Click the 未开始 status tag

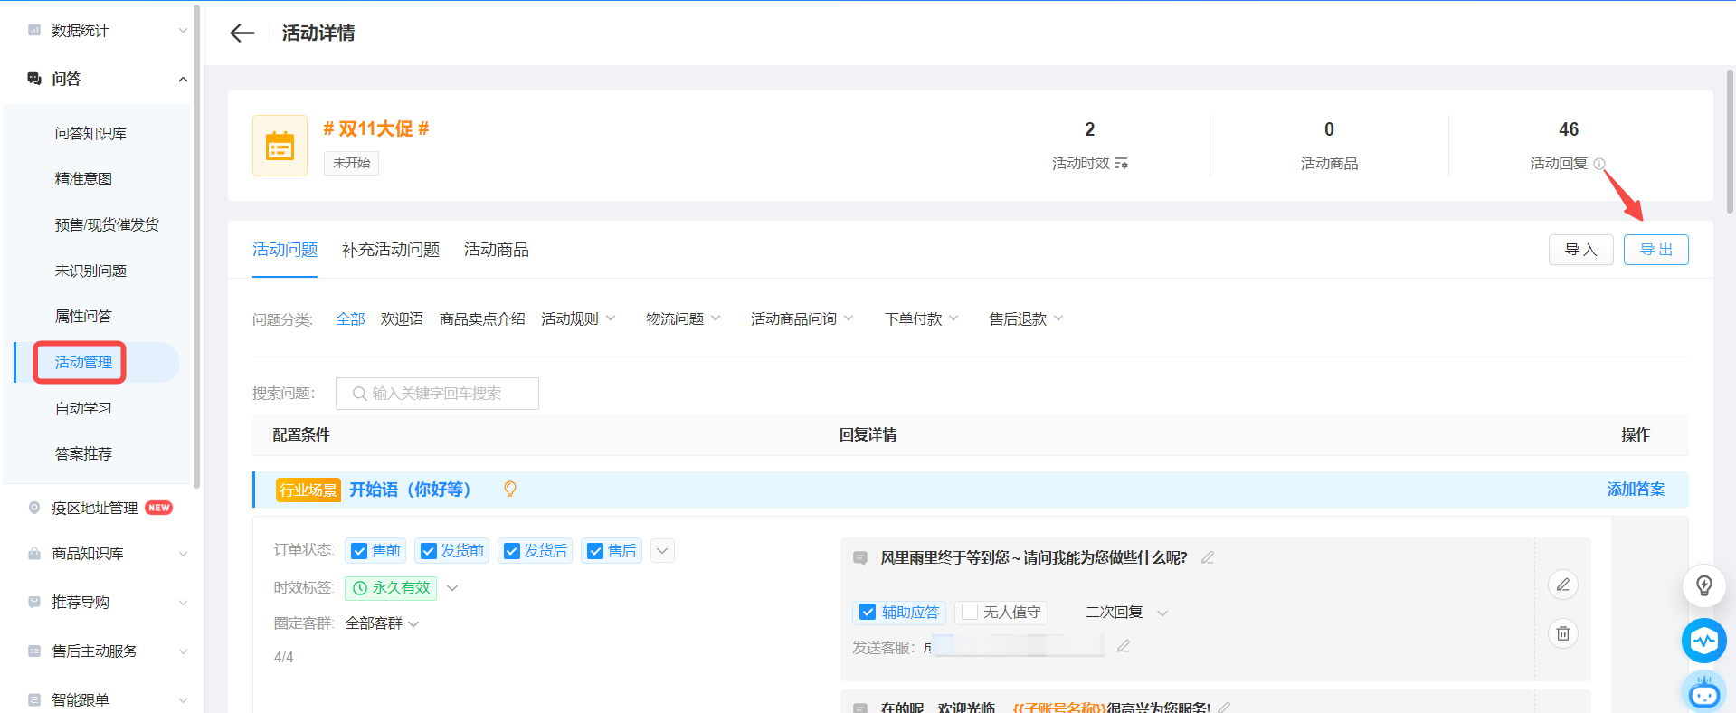351,163
